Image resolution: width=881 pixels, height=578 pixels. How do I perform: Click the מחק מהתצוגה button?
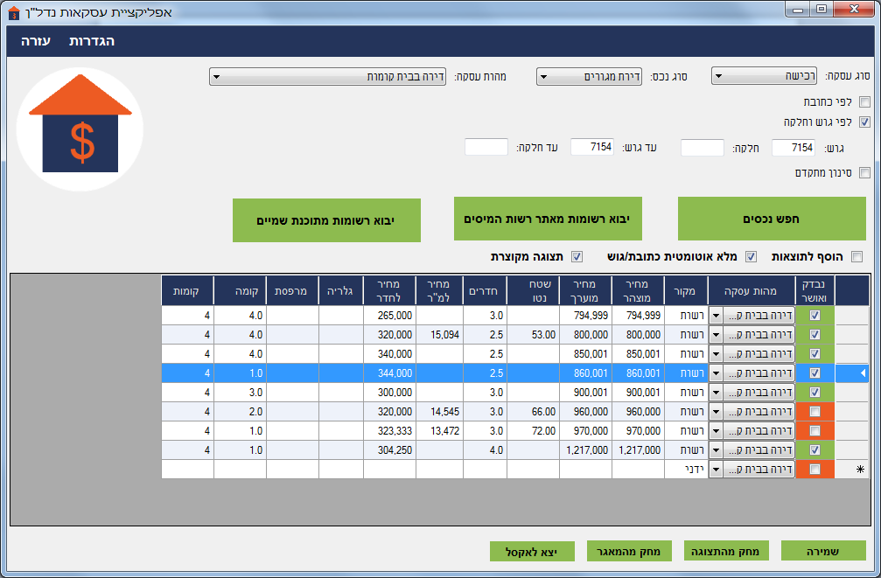coord(726,551)
